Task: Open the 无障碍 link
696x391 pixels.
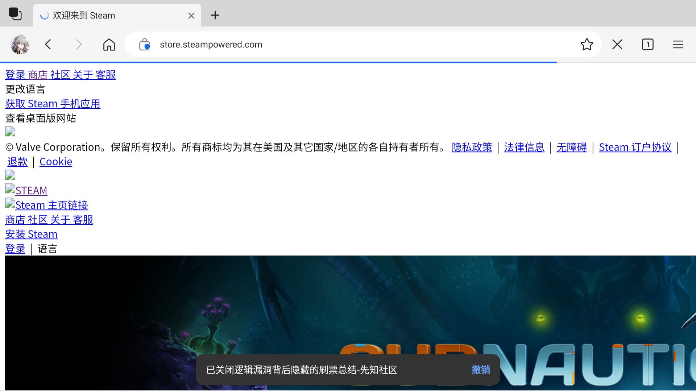Action: pos(572,147)
